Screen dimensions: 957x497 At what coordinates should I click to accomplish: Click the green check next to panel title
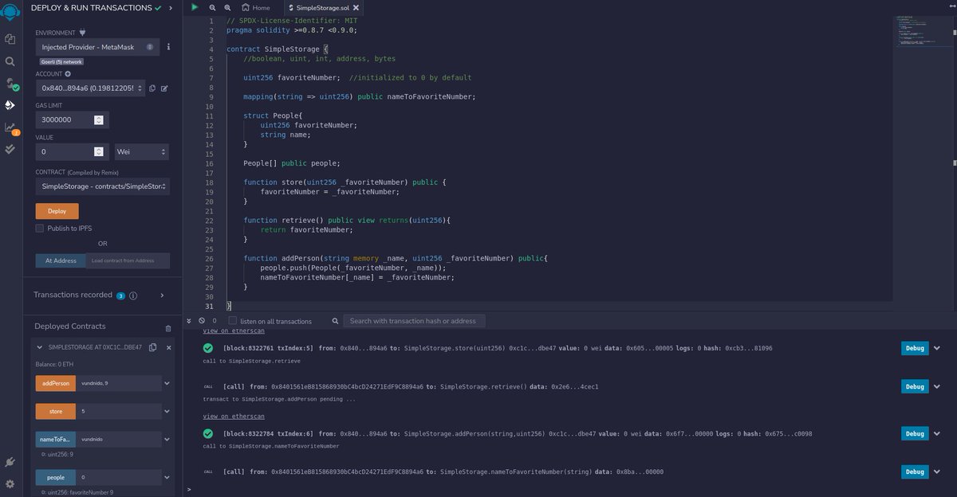[x=159, y=8]
